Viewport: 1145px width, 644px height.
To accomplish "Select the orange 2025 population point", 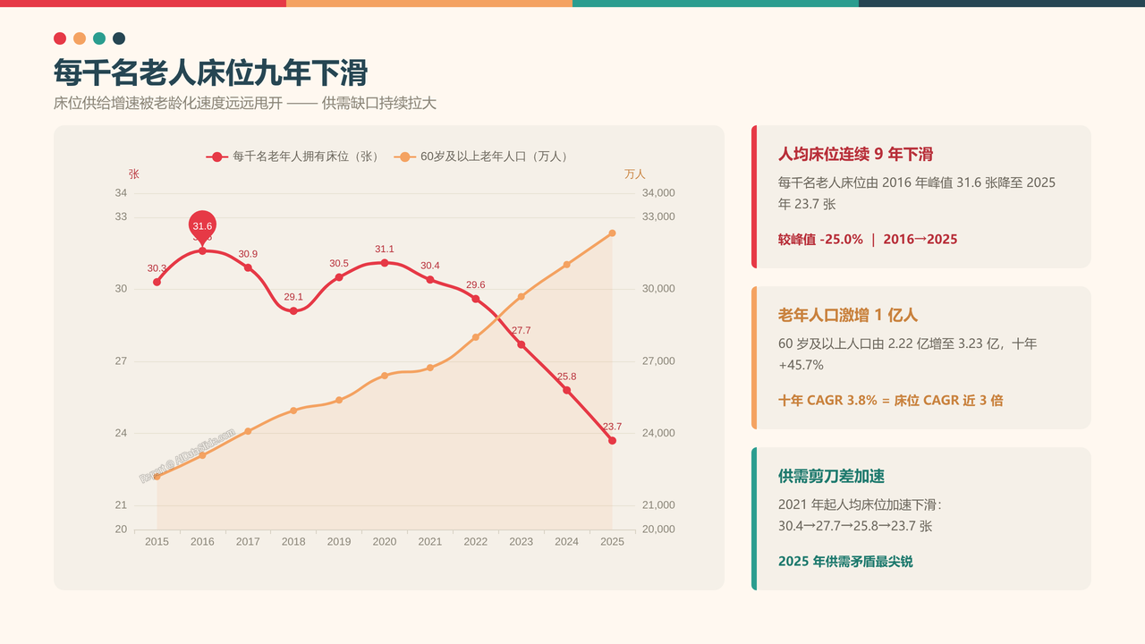I will tap(613, 233).
